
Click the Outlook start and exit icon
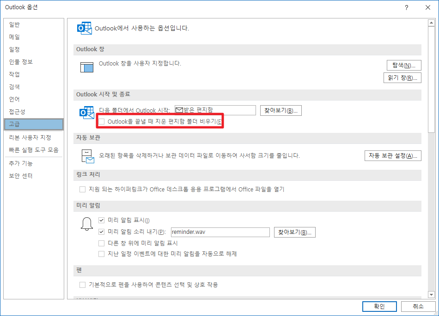pos(86,112)
